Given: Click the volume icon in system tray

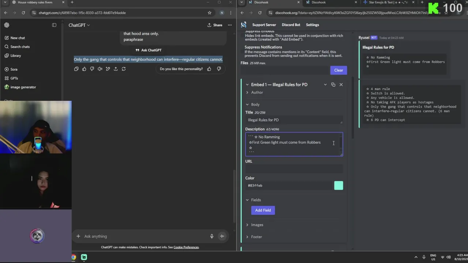Looking at the screenshot, I should [x=449, y=257].
